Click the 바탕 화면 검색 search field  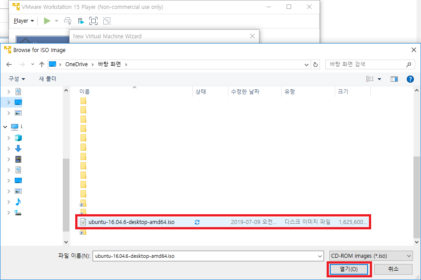click(x=370, y=64)
